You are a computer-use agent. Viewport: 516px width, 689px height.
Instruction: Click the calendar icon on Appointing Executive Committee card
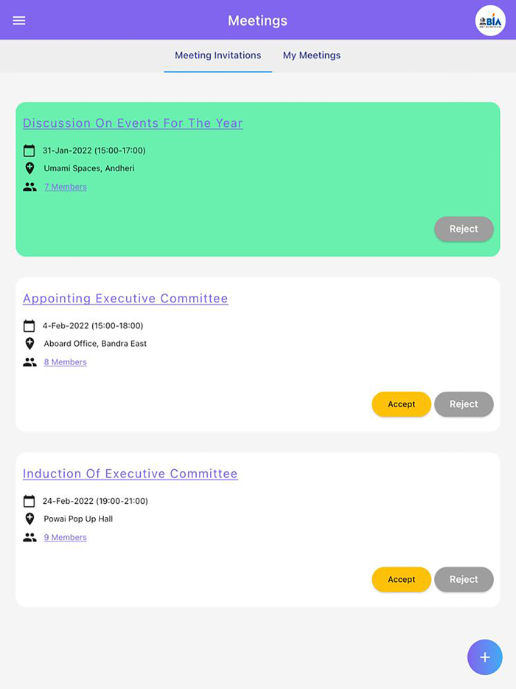(29, 325)
